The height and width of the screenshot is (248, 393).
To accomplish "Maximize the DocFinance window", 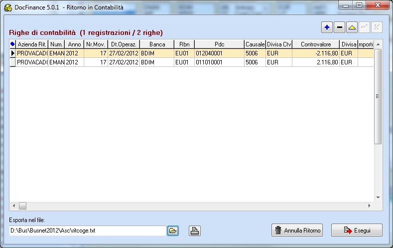I will coord(359,5).
